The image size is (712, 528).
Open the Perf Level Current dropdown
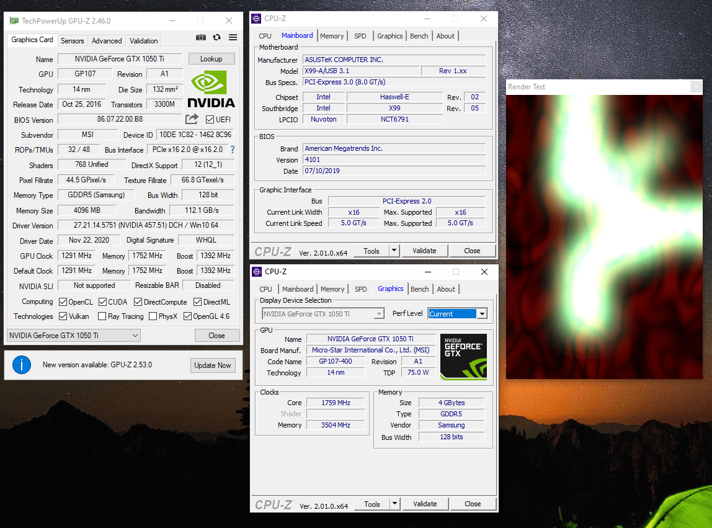coord(482,313)
